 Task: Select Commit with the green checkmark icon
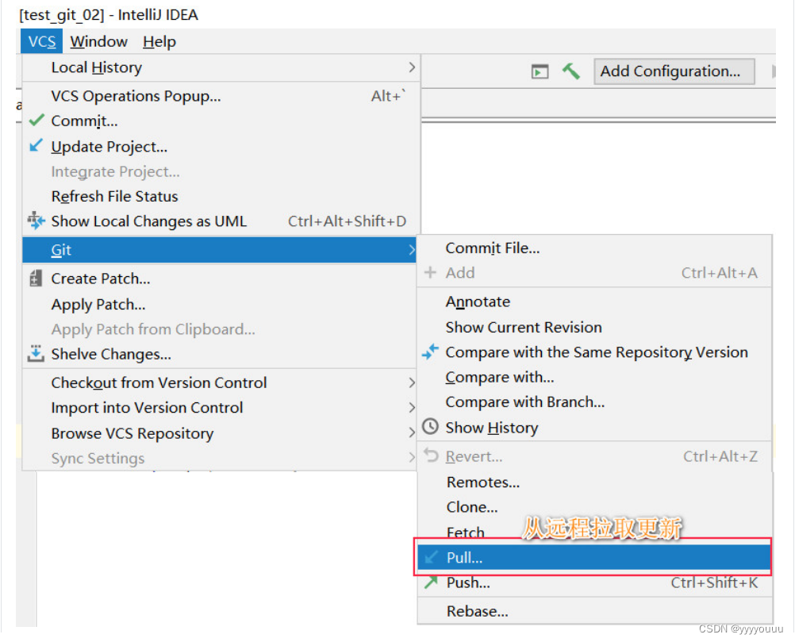click(x=36, y=121)
